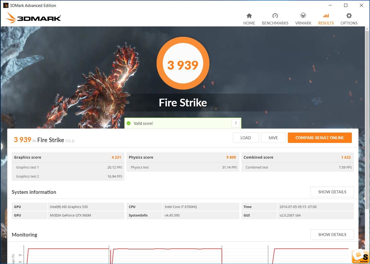Click the HOME house icon

pyautogui.click(x=249, y=16)
